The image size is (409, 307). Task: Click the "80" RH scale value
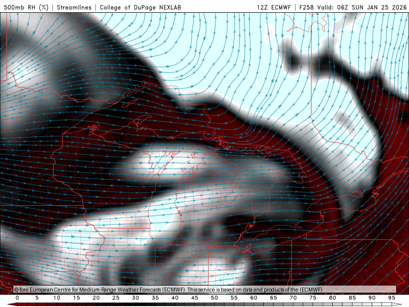(333, 298)
